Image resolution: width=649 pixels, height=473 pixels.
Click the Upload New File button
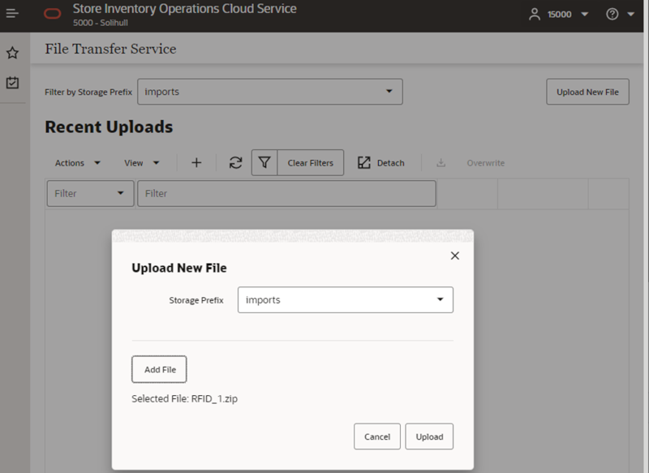(587, 92)
